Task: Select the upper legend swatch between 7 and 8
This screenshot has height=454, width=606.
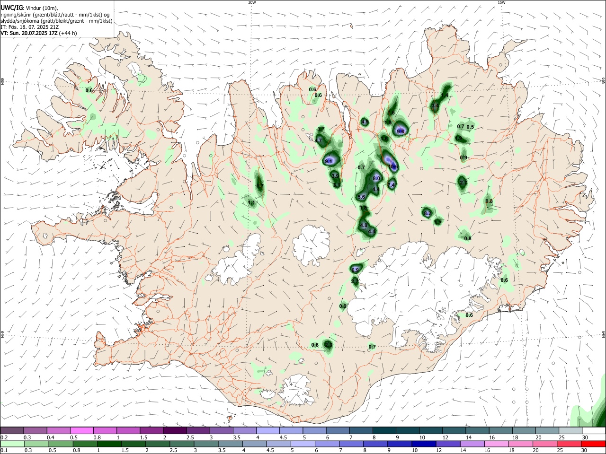Action: tap(361, 430)
